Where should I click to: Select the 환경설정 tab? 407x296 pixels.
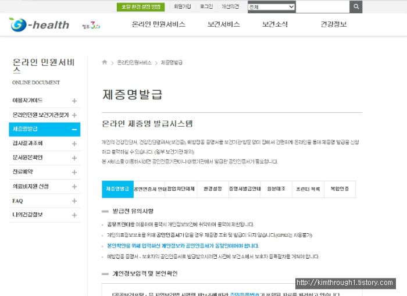[213, 189]
